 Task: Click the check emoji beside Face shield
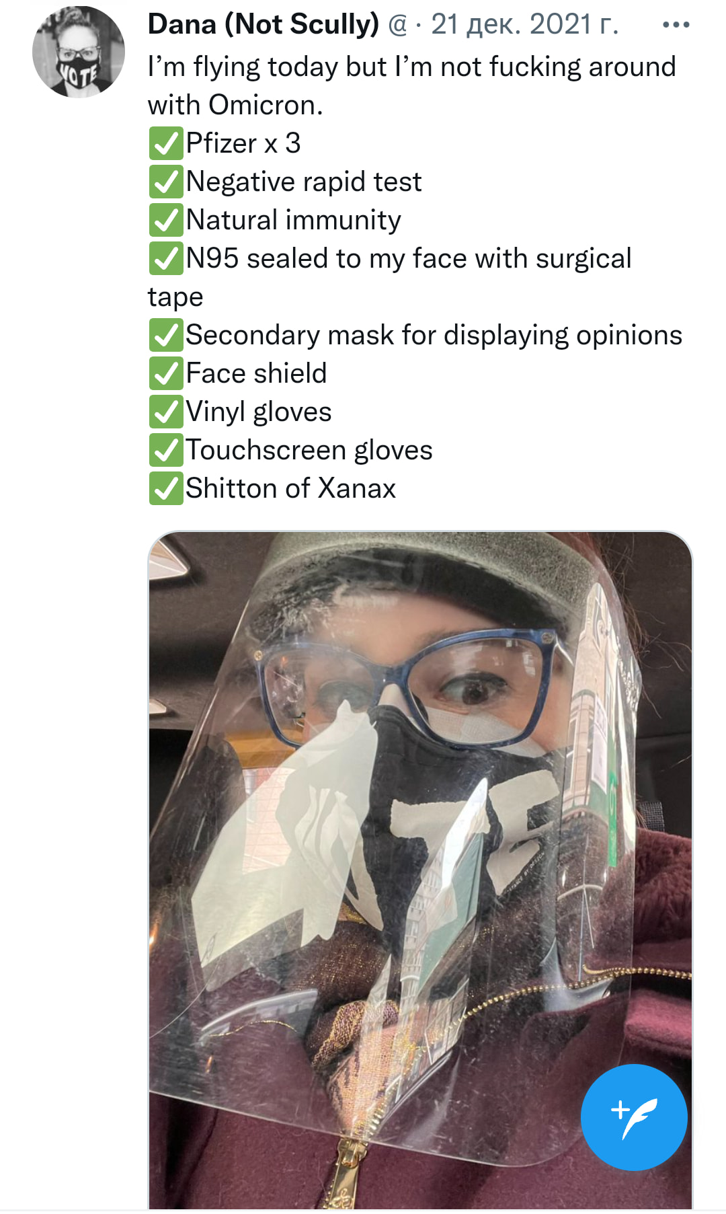(x=165, y=373)
